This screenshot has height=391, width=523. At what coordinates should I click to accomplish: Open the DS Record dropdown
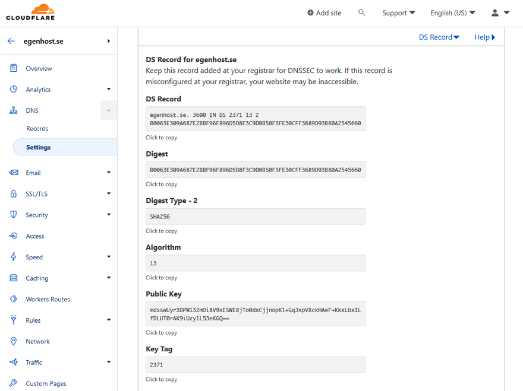pos(439,37)
